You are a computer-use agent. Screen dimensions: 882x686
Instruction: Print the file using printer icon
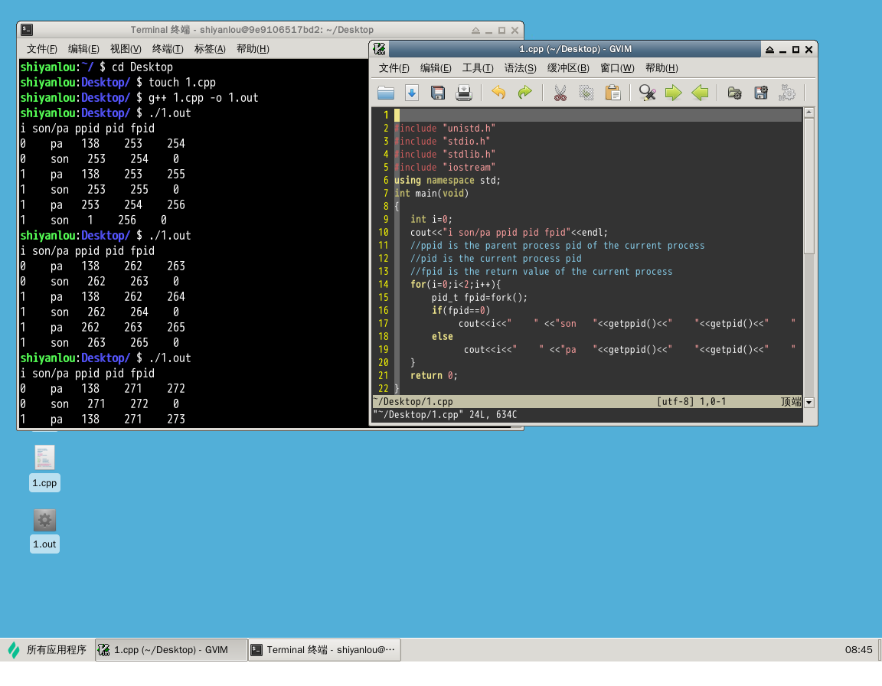[x=464, y=93]
